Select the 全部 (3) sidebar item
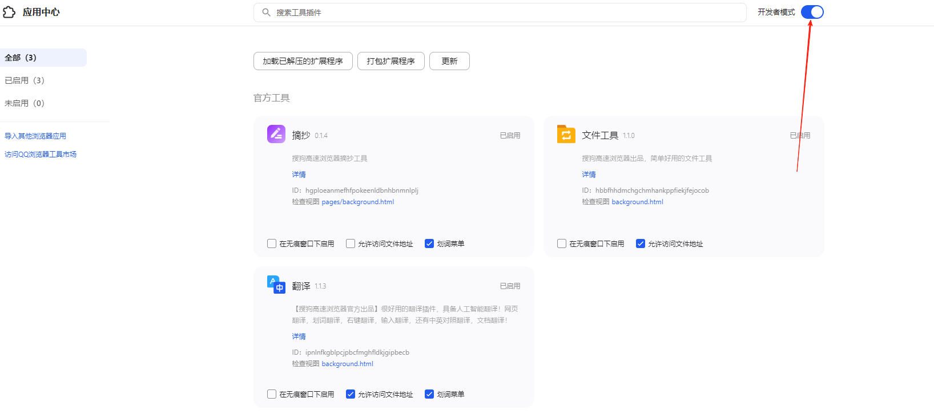The height and width of the screenshot is (414, 934). [x=43, y=58]
